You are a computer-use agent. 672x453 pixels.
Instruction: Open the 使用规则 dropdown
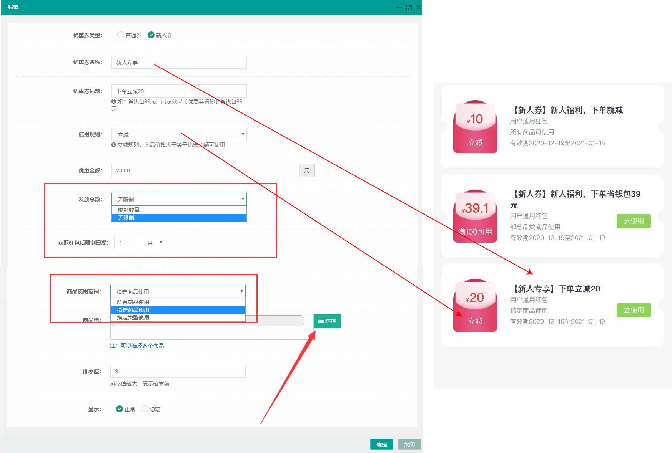179,134
